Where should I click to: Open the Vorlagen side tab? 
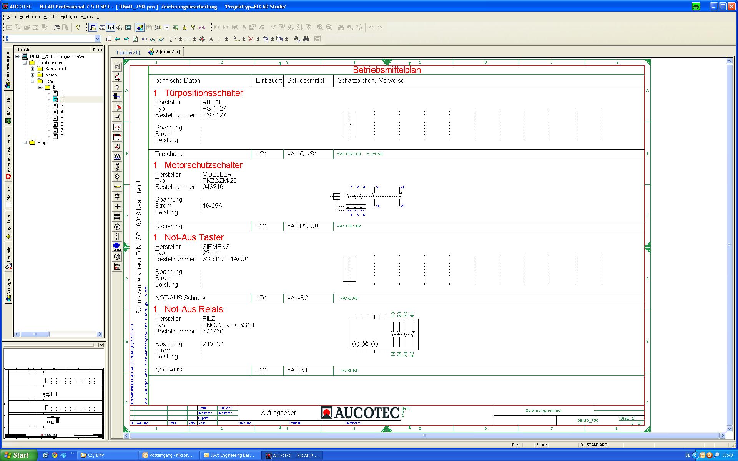pyautogui.click(x=8, y=289)
